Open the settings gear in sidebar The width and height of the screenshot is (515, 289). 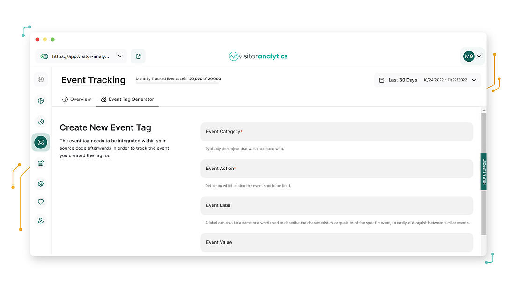tap(41, 184)
